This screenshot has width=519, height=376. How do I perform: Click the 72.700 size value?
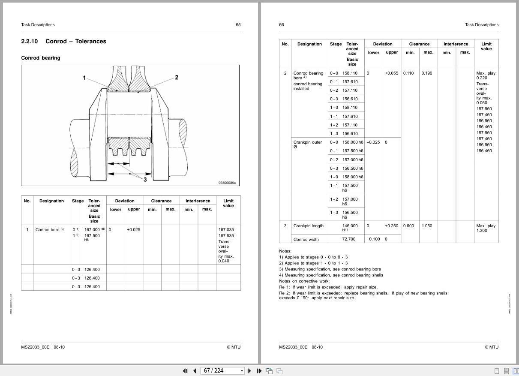pos(349,239)
